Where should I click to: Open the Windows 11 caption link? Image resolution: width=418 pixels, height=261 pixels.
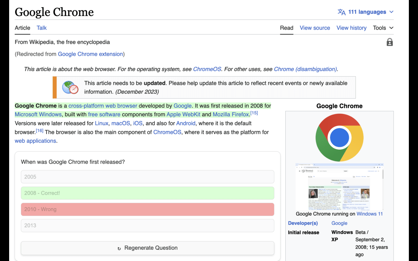(370, 214)
